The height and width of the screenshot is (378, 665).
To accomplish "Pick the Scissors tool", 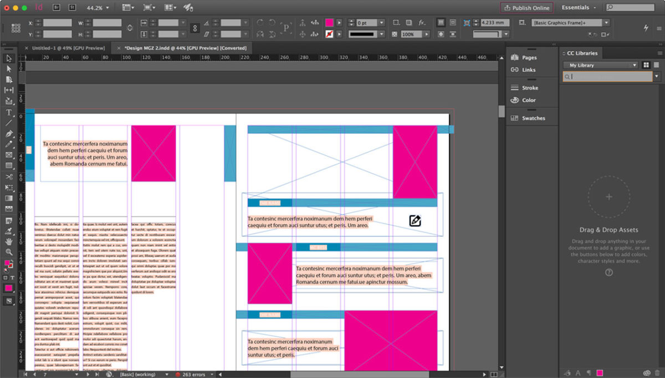I will [x=8, y=177].
